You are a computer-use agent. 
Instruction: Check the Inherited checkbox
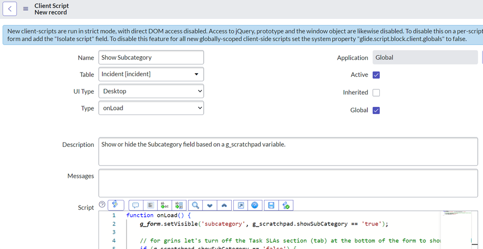pos(376,93)
